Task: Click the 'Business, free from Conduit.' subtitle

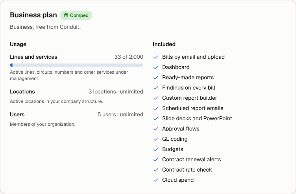Action: pyautogui.click(x=45, y=27)
